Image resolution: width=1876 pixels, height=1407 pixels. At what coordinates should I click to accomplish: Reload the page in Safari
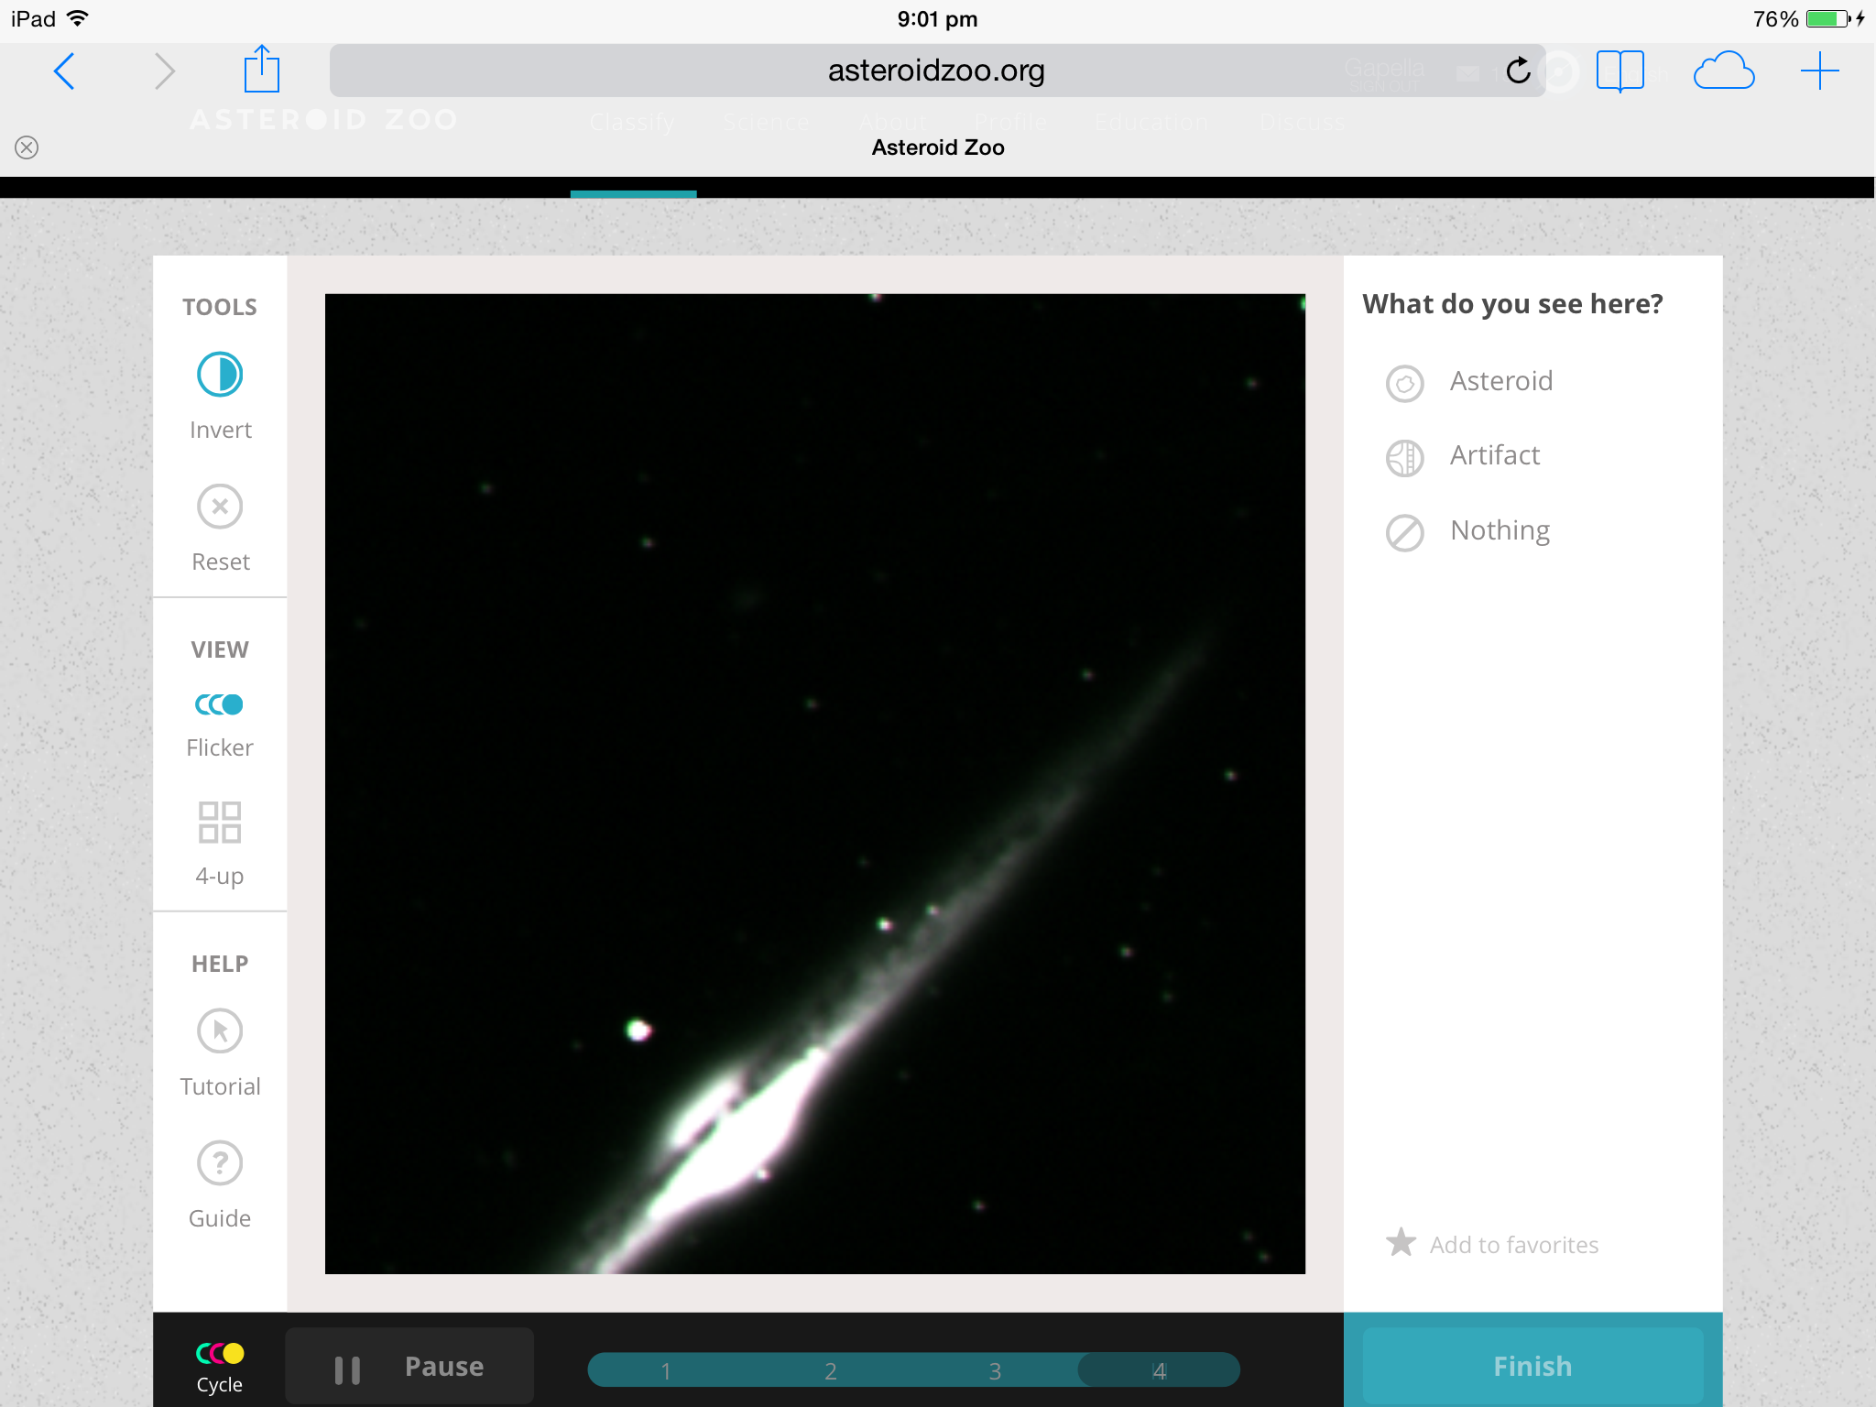tap(1518, 71)
